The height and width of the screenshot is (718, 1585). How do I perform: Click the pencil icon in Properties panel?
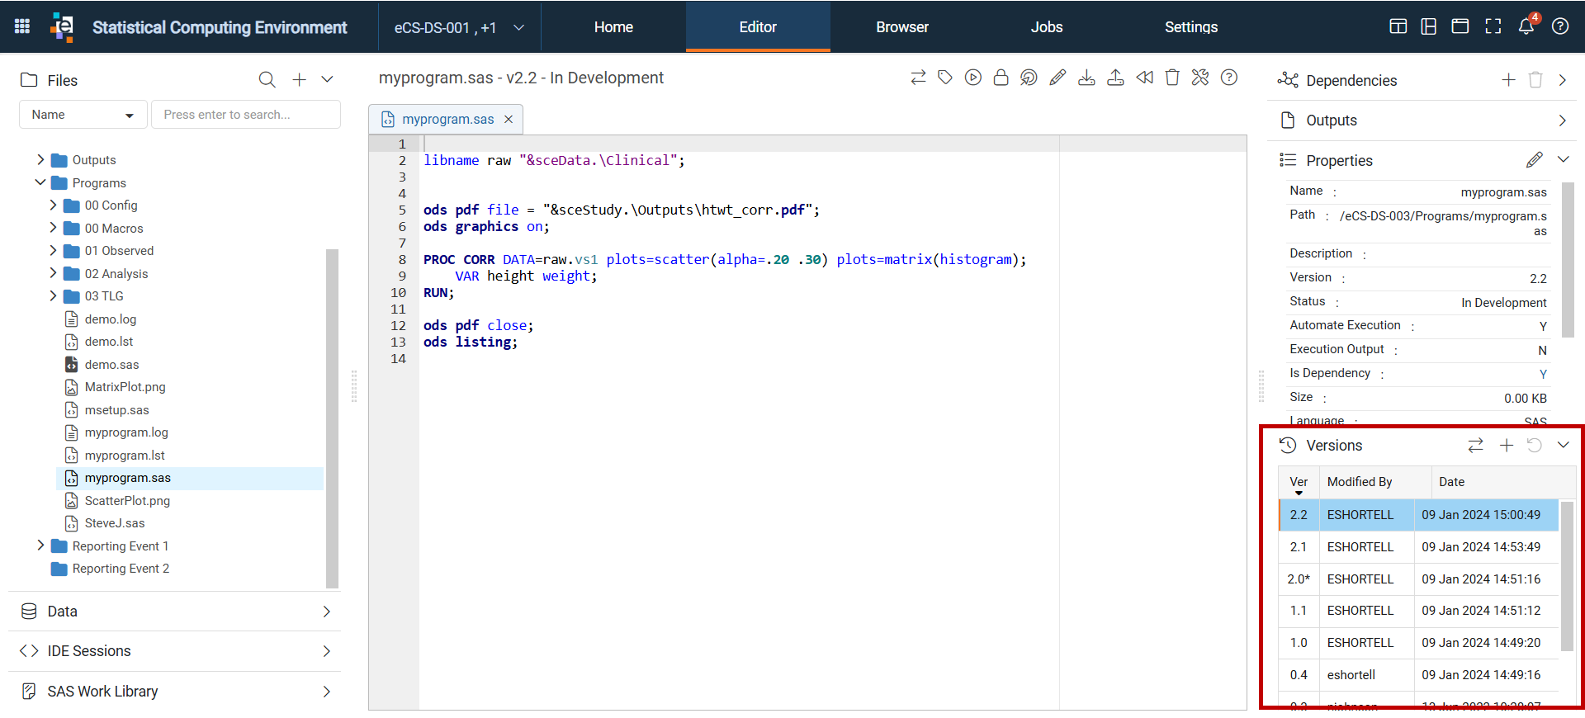point(1534,160)
